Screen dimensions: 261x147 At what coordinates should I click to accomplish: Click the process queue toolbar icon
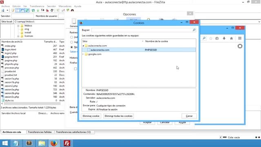click(x=38, y=10)
